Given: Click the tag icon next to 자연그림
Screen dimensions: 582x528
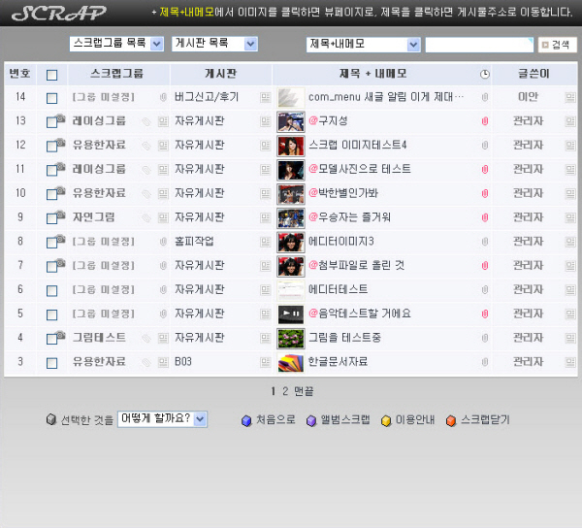Looking at the screenshot, I should (146, 217).
